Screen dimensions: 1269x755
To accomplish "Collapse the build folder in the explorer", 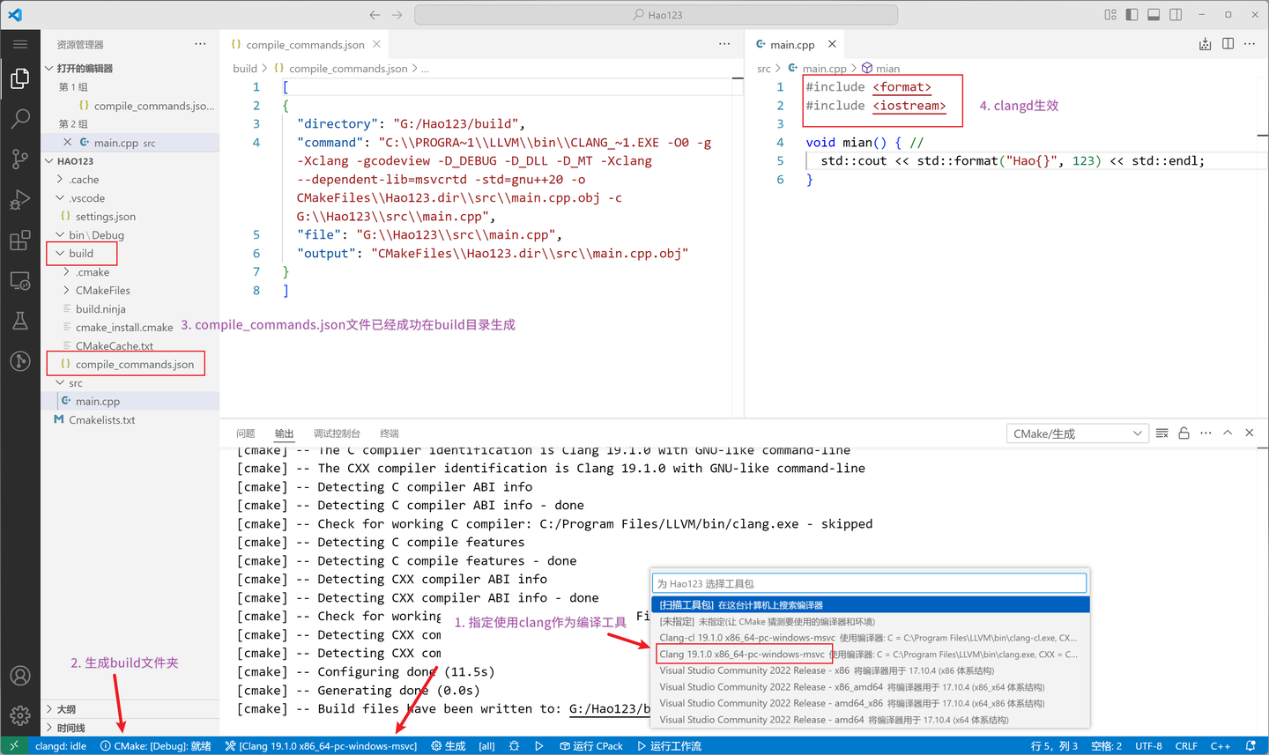I will (x=81, y=253).
